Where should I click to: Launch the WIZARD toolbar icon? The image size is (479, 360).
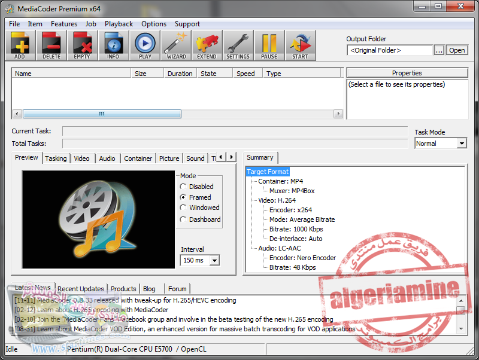(176, 45)
